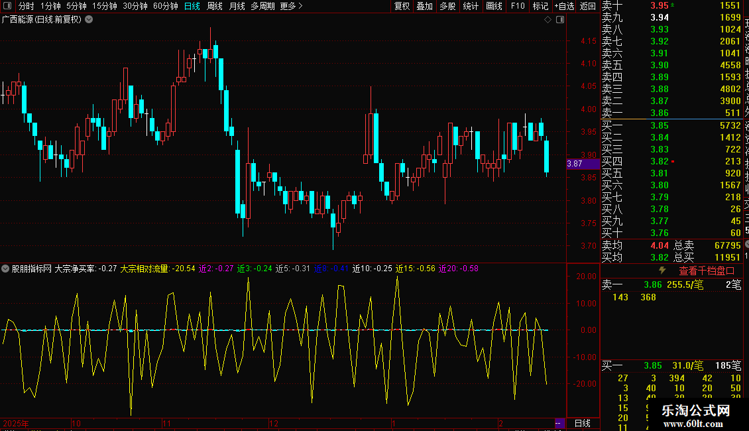Expand the indicator panel dropdown arrow
Viewport: 749px width, 431px height.
tap(5, 269)
